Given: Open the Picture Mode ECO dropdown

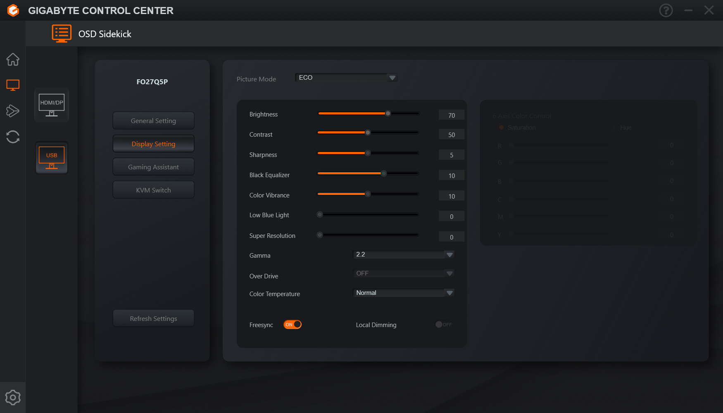Looking at the screenshot, I should click(x=346, y=78).
